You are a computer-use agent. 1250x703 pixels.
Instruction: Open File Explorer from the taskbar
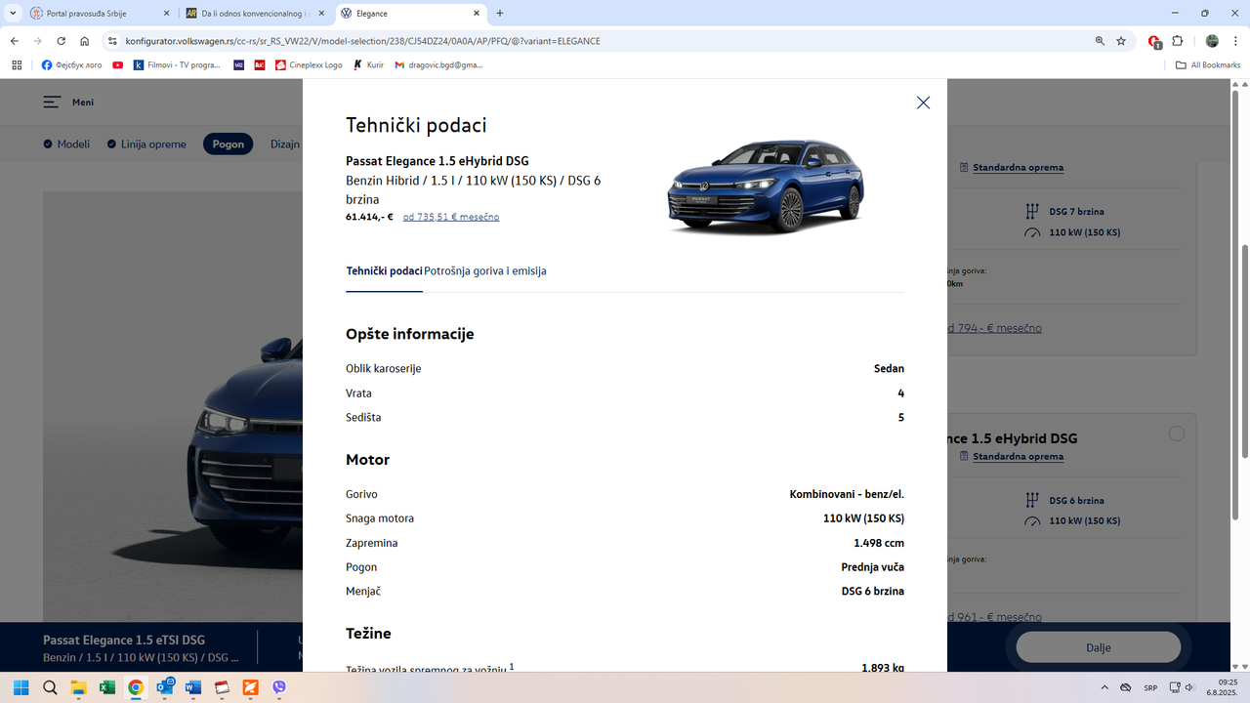tap(78, 687)
